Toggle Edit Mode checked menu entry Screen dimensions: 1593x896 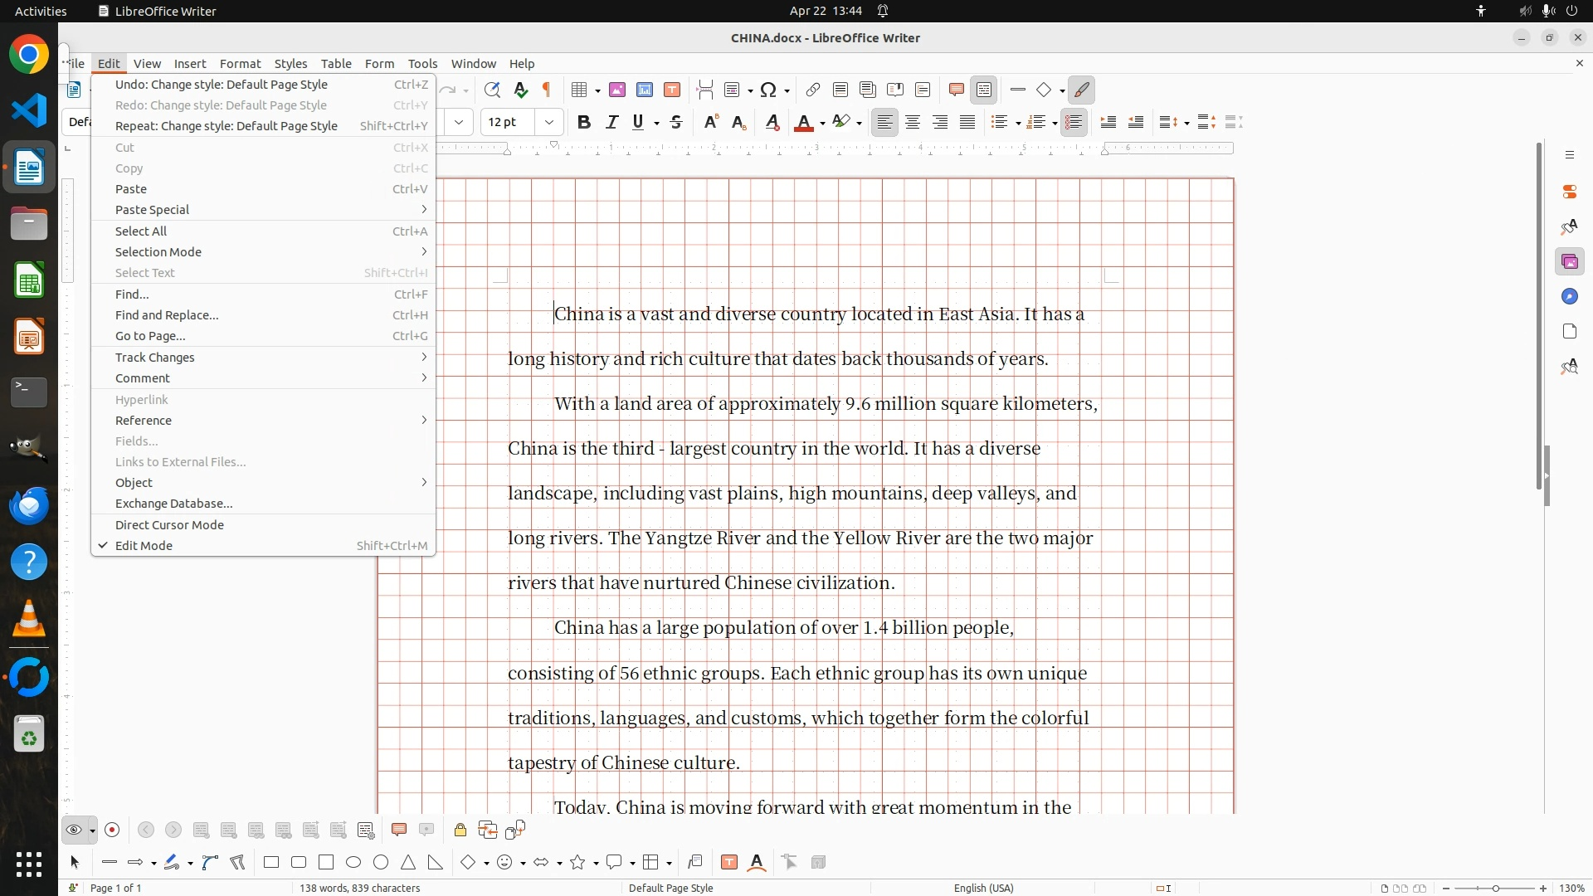pos(144,546)
